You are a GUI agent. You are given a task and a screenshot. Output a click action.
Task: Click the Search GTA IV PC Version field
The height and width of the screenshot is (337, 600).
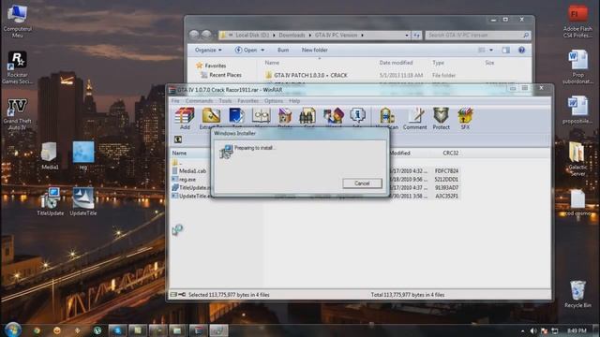tap(478, 36)
